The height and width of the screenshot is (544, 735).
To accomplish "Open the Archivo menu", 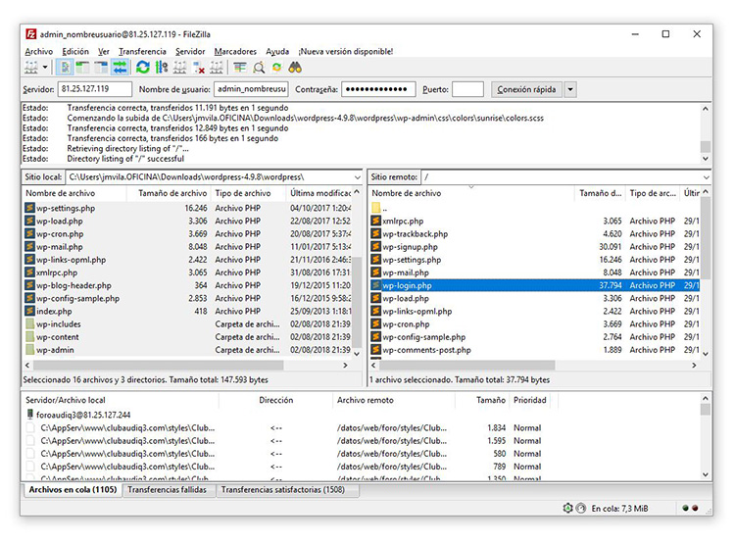I will point(39,52).
